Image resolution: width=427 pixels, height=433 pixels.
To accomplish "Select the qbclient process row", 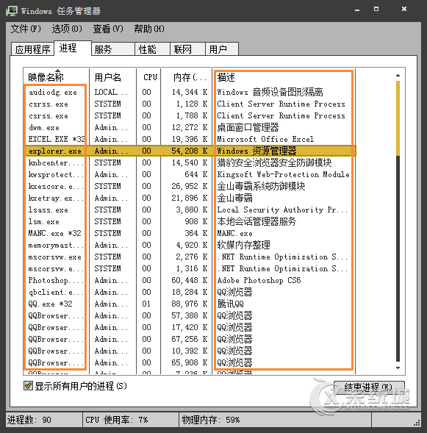I will (190, 292).
